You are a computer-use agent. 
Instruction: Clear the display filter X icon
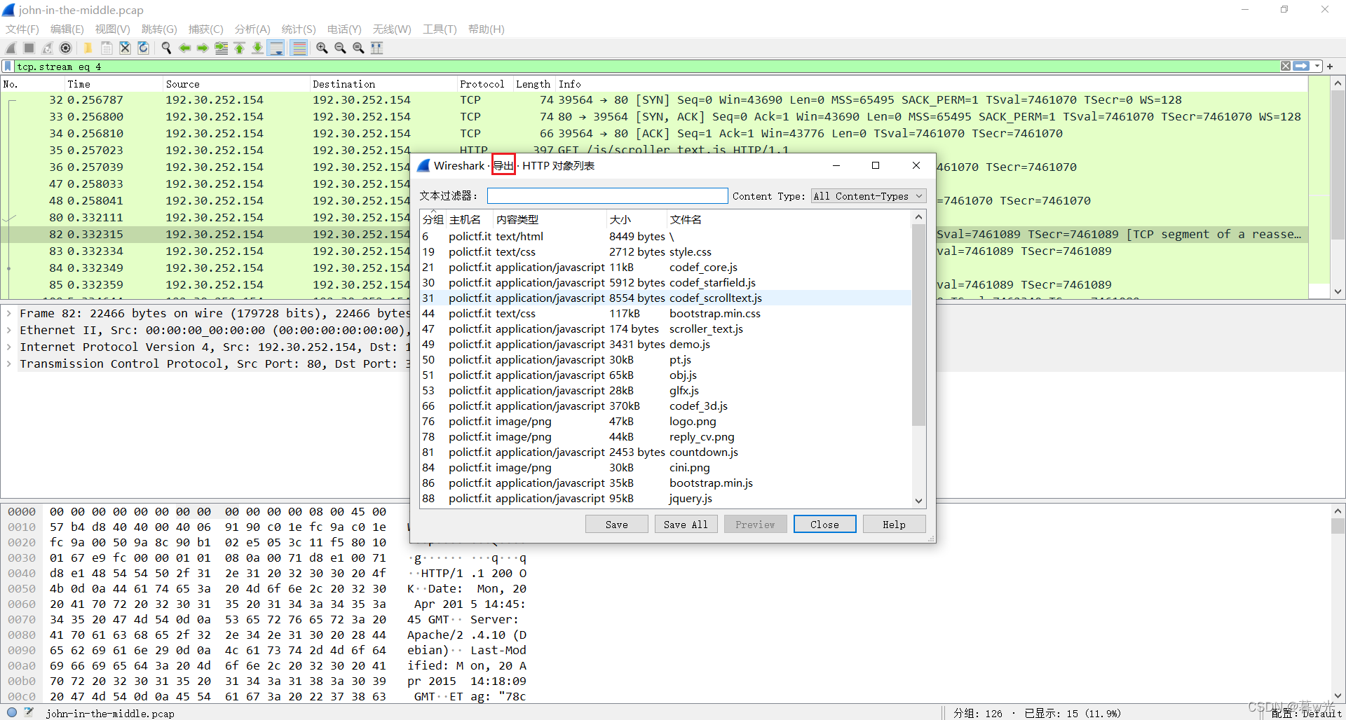(x=1286, y=66)
